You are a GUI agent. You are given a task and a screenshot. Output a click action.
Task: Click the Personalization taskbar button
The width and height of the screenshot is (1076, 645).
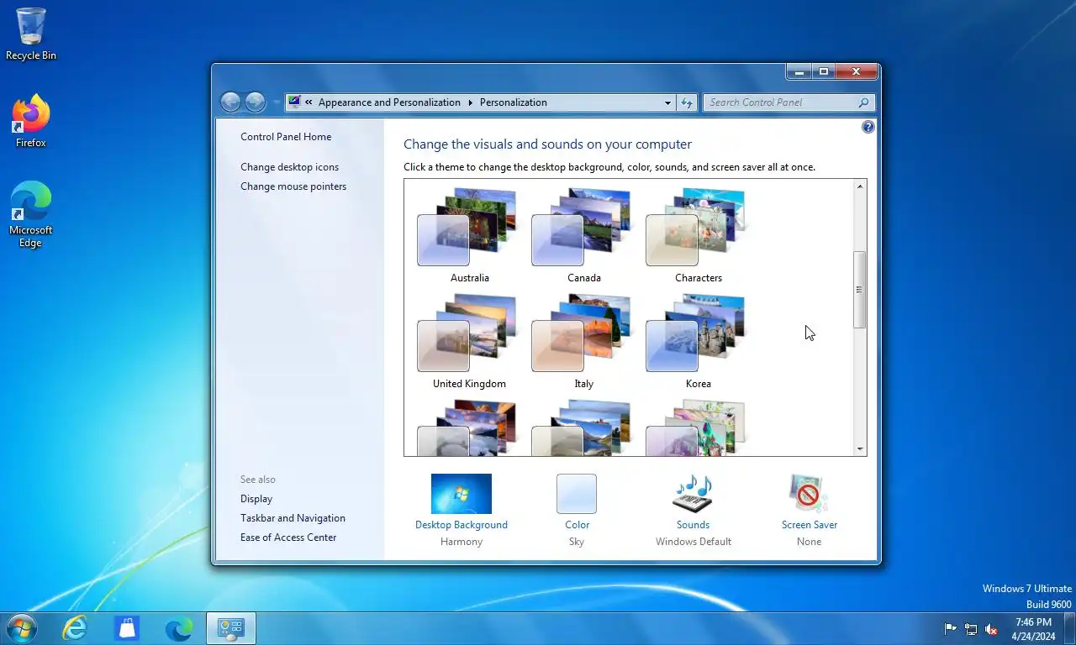[231, 628]
